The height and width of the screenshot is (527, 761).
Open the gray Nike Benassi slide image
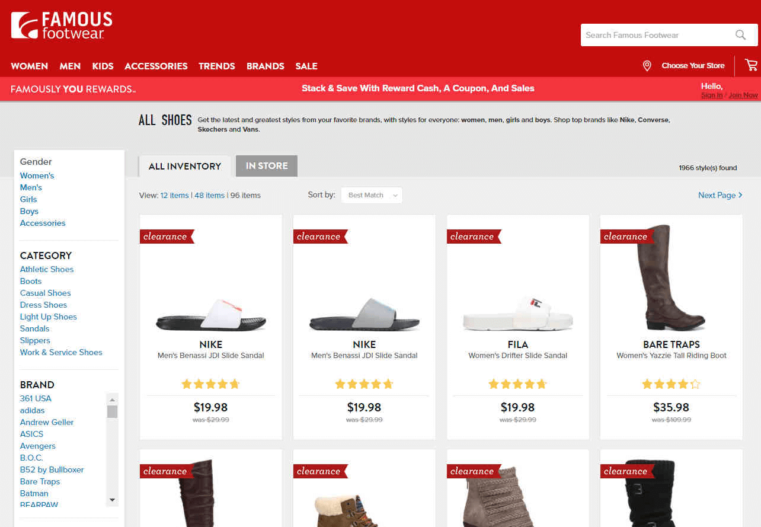(x=364, y=315)
